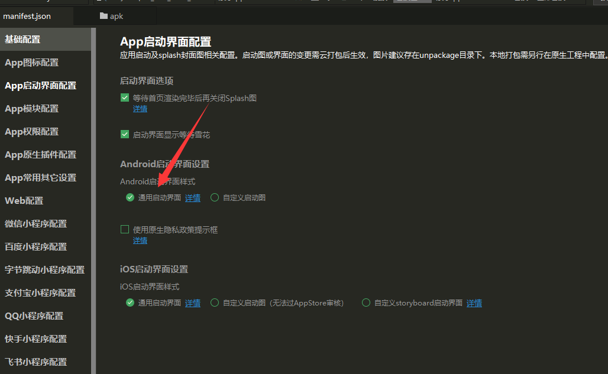Open App权限配置 settings
This screenshot has width=608, height=374.
tap(31, 131)
